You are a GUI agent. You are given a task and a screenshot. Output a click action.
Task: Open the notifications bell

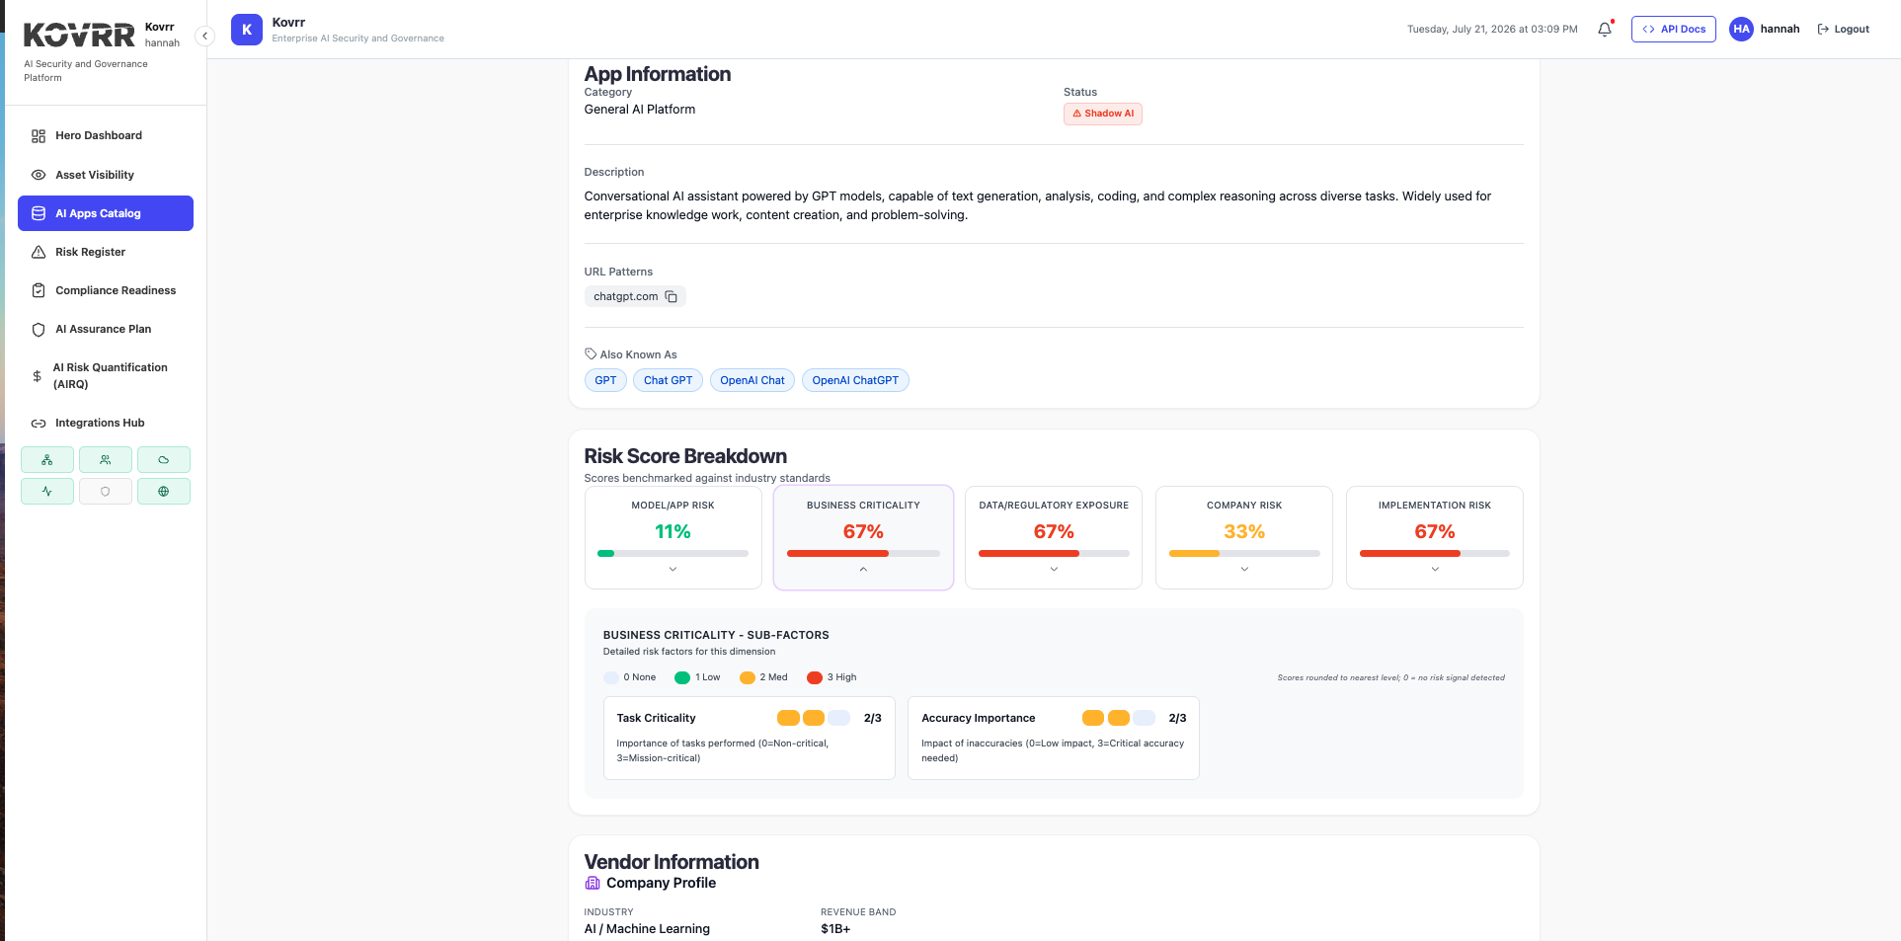(x=1605, y=30)
